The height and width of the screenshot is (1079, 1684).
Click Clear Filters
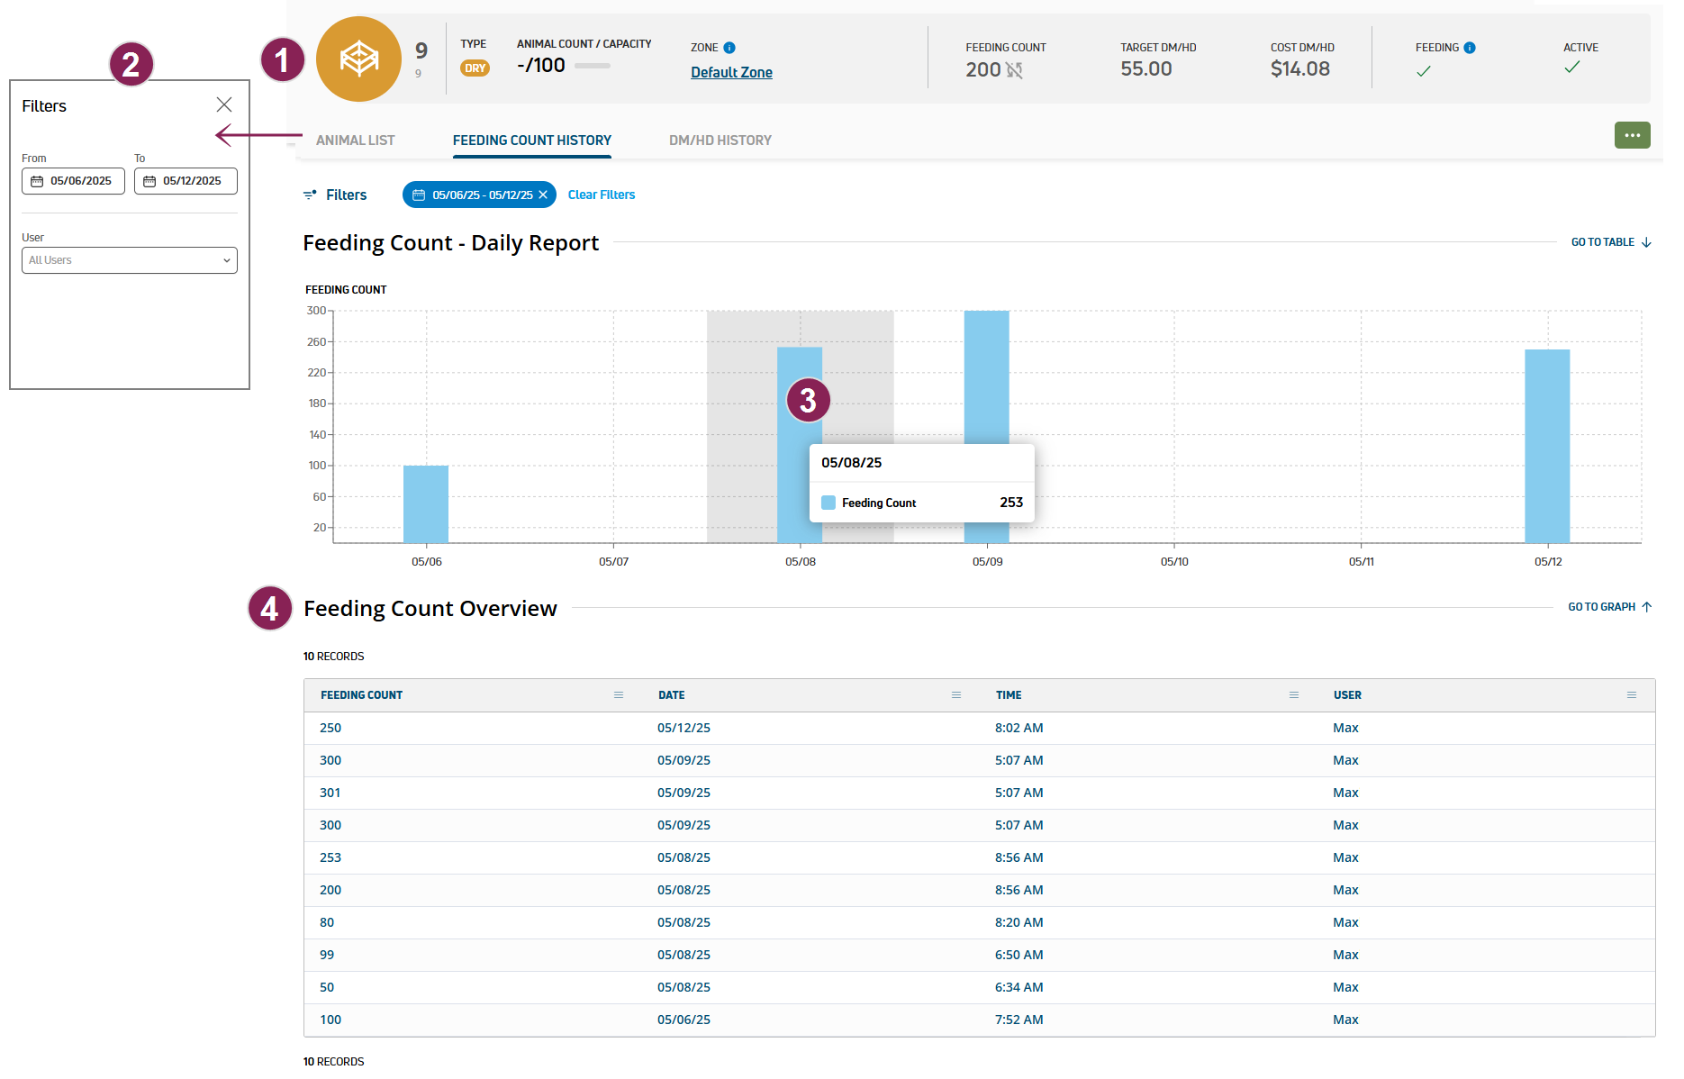pos(601,195)
